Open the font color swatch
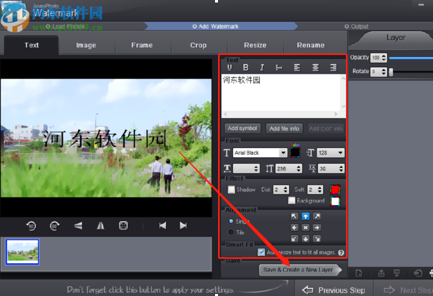Screen dimensions: 433x296 [295, 152]
